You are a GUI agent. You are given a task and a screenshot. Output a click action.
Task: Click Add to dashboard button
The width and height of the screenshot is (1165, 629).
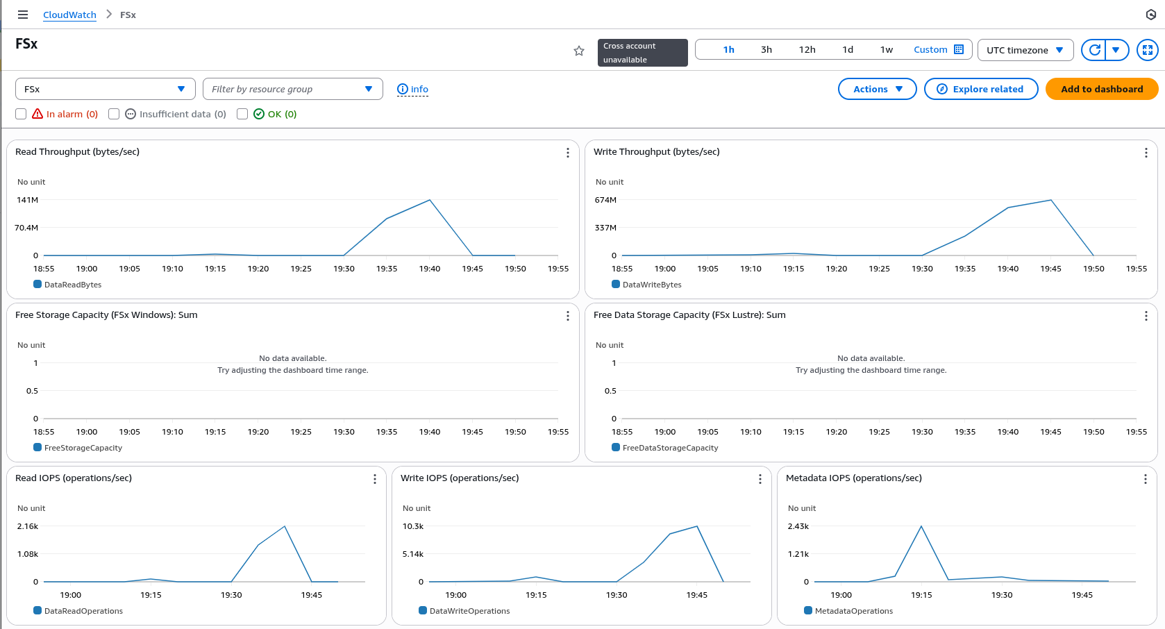click(x=1101, y=89)
